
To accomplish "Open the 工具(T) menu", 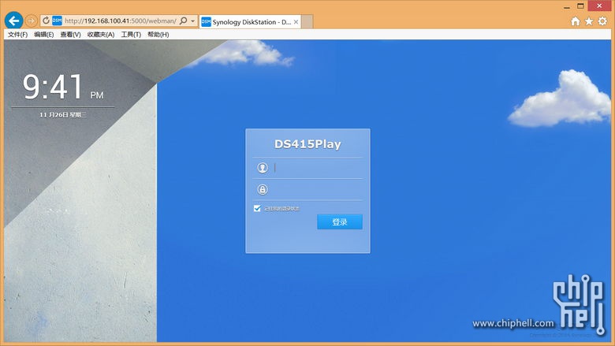I will (131, 35).
